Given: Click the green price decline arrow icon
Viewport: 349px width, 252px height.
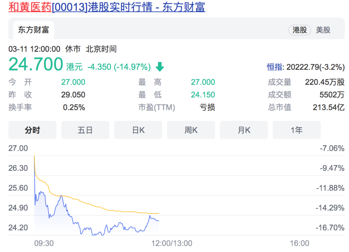Looking at the screenshot, I should tap(159, 66).
